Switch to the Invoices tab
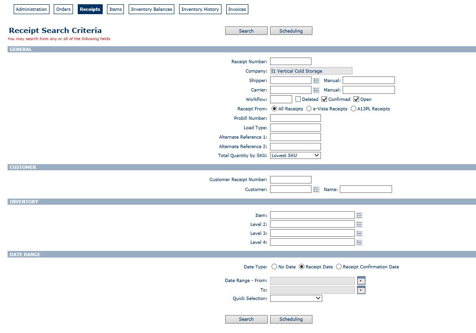The height and width of the screenshot is (333, 476). pyautogui.click(x=237, y=9)
